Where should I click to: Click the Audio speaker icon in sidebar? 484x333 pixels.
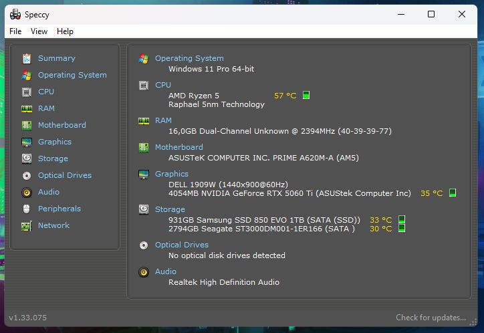(27, 193)
